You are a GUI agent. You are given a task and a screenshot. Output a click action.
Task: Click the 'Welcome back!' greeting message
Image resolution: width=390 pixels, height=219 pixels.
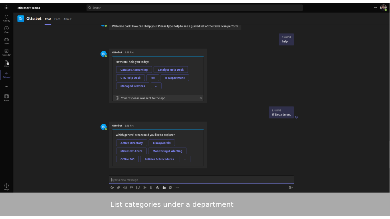[x=175, y=26]
